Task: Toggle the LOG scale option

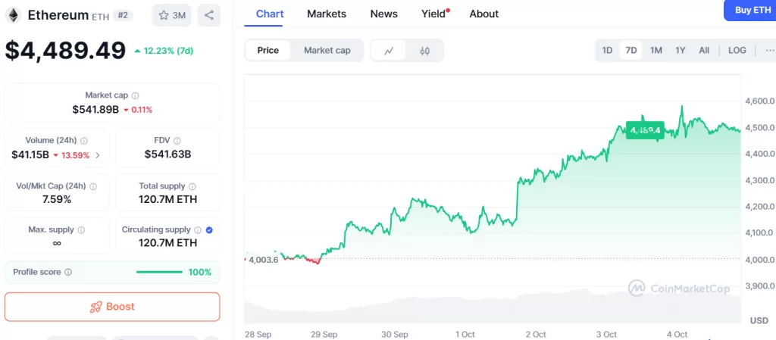Action: point(737,51)
